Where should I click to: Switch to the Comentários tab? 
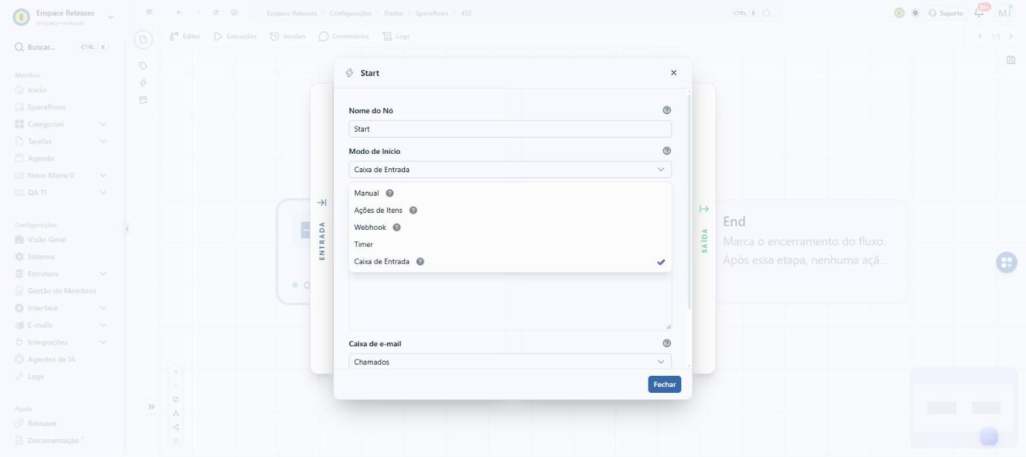click(x=344, y=37)
